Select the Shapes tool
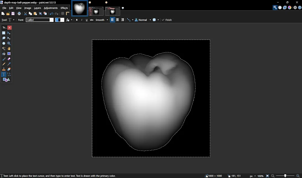 click(x=6, y=80)
